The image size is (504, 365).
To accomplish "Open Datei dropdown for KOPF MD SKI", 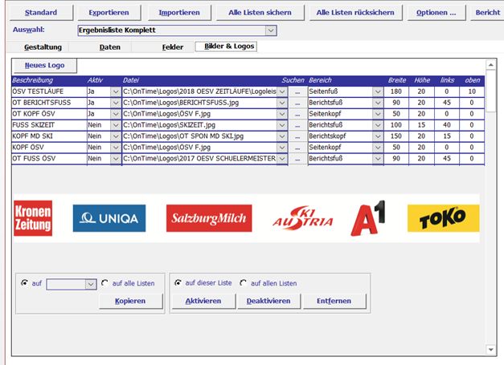I will [x=282, y=136].
